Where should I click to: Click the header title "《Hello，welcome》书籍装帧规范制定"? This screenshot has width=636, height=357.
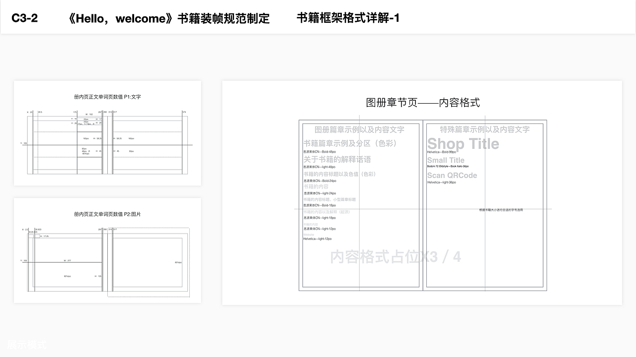[167, 19]
